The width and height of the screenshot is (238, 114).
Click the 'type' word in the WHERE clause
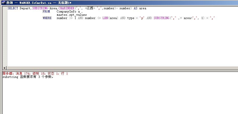coord(131,18)
